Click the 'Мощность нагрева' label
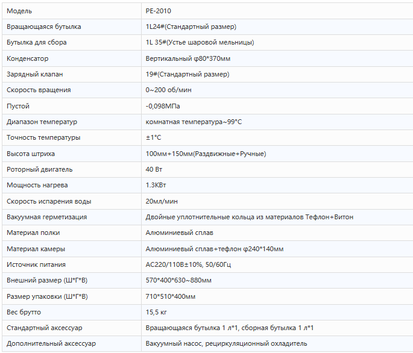The width and height of the screenshot is (413, 353). (x=37, y=186)
